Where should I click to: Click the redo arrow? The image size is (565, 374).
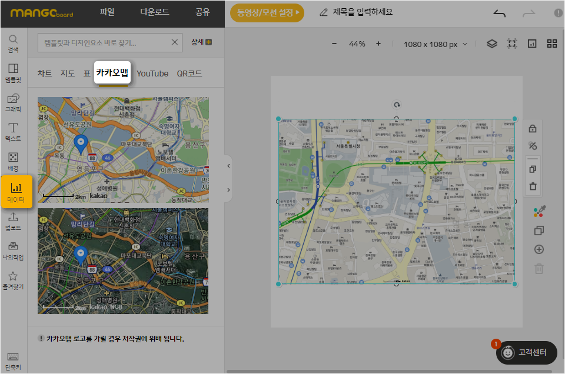coord(529,14)
